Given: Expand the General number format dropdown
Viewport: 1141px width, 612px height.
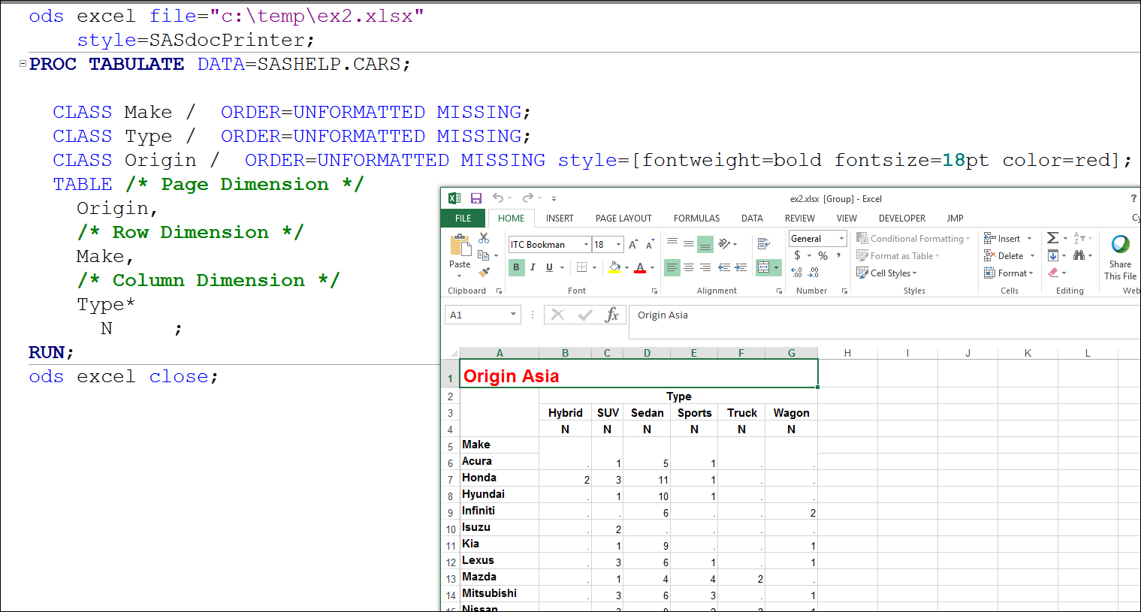Looking at the screenshot, I should [841, 239].
